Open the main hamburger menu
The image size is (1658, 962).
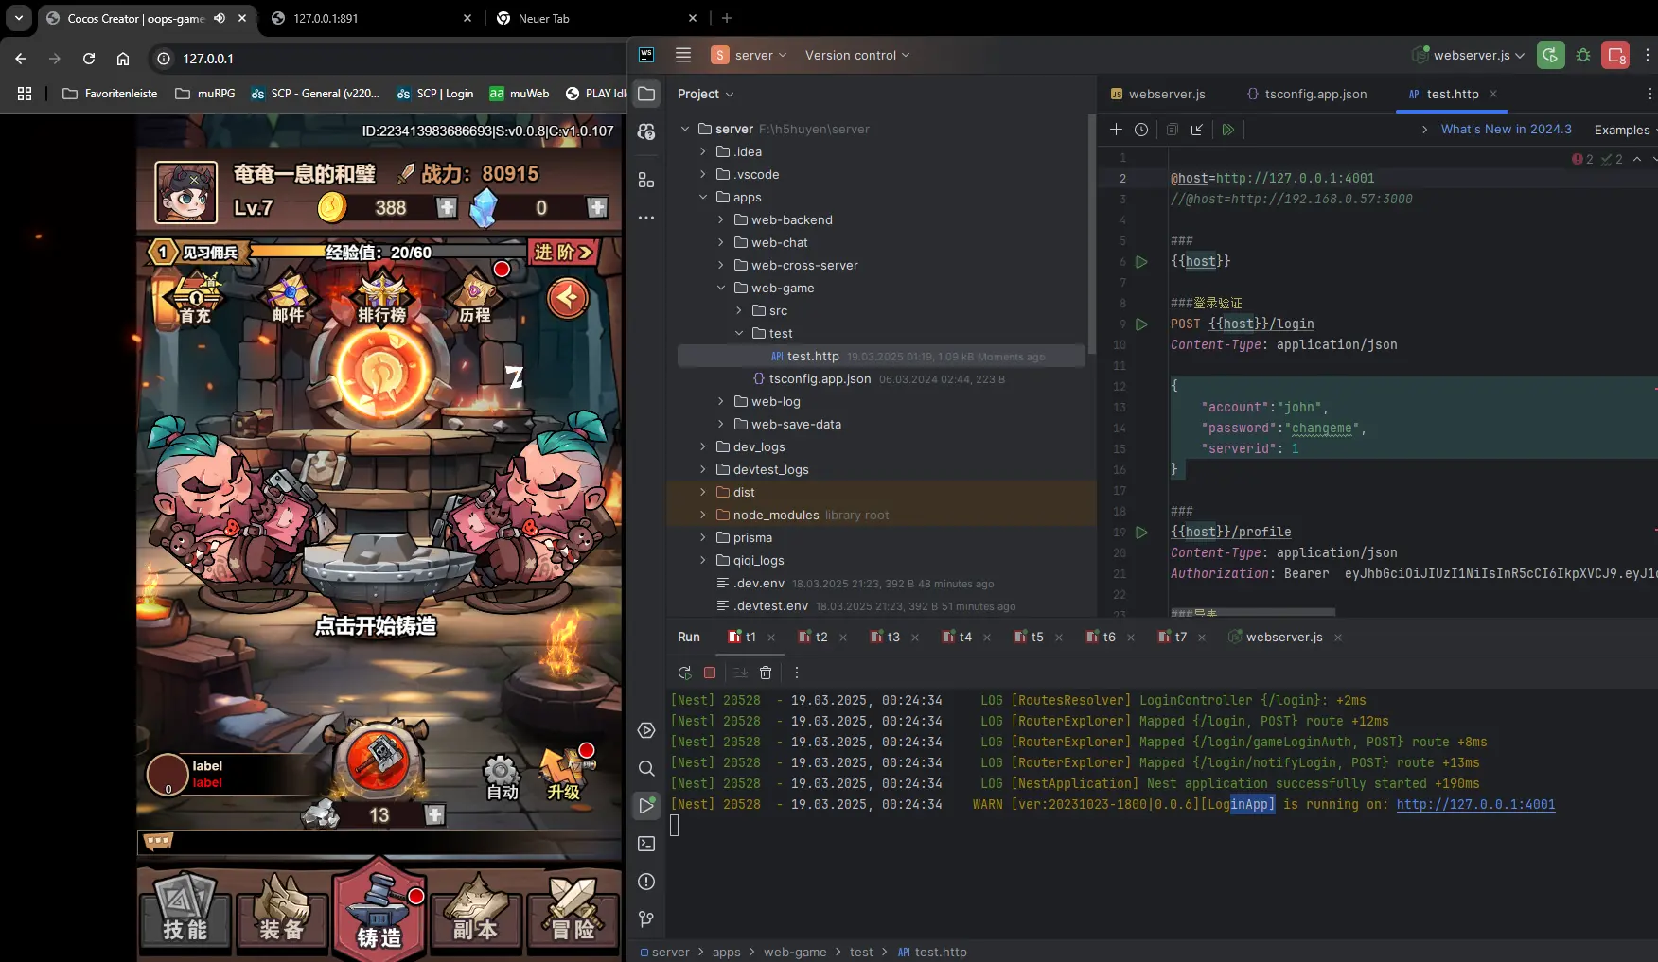(683, 55)
